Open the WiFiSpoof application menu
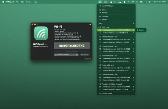This screenshot has width=168, height=109. [x=10, y=2]
